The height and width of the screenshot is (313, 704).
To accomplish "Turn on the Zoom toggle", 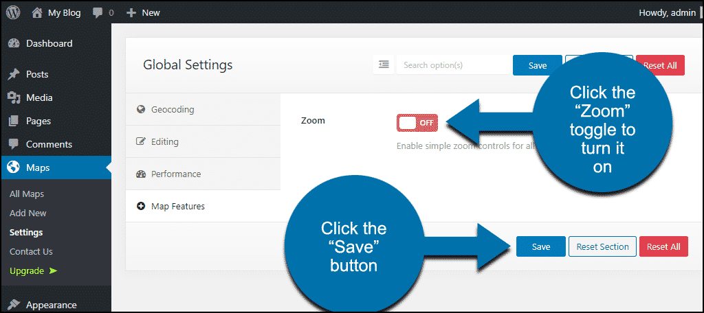I will click(417, 123).
